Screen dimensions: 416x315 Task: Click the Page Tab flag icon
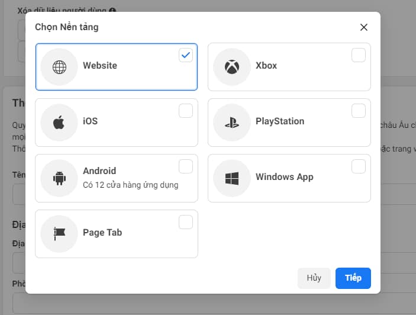tap(59, 234)
